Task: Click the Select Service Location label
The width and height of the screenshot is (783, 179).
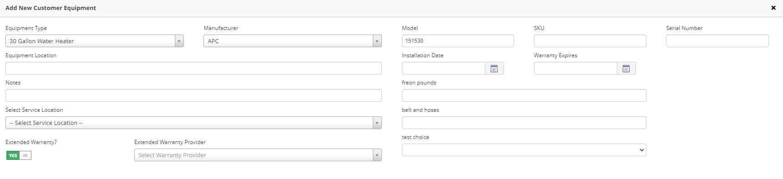Action: 34,110
